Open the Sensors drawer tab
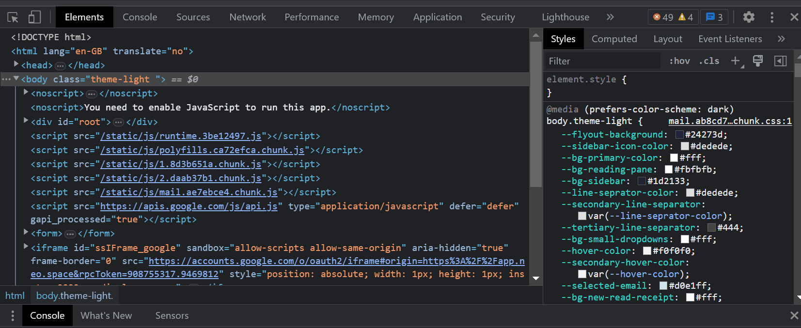This screenshot has width=801, height=328. click(x=172, y=315)
